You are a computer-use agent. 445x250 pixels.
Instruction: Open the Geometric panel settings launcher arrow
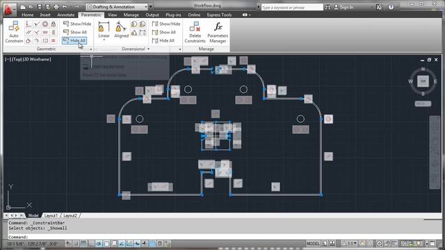pos(91,49)
